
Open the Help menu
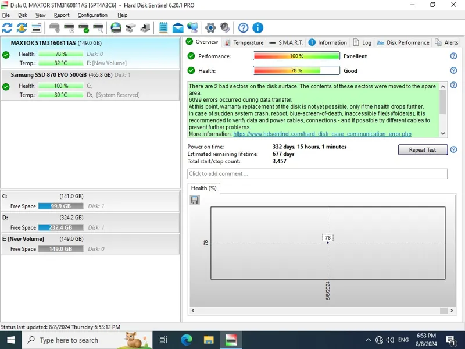pyautogui.click(x=123, y=15)
